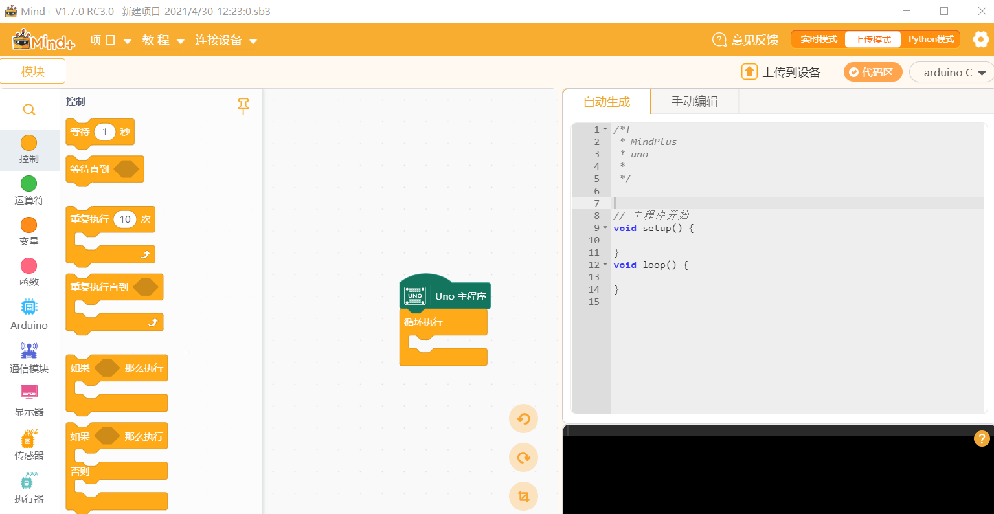Click the crop/tidy icon on the canvas
The width and height of the screenshot is (994, 514).
[x=523, y=497]
